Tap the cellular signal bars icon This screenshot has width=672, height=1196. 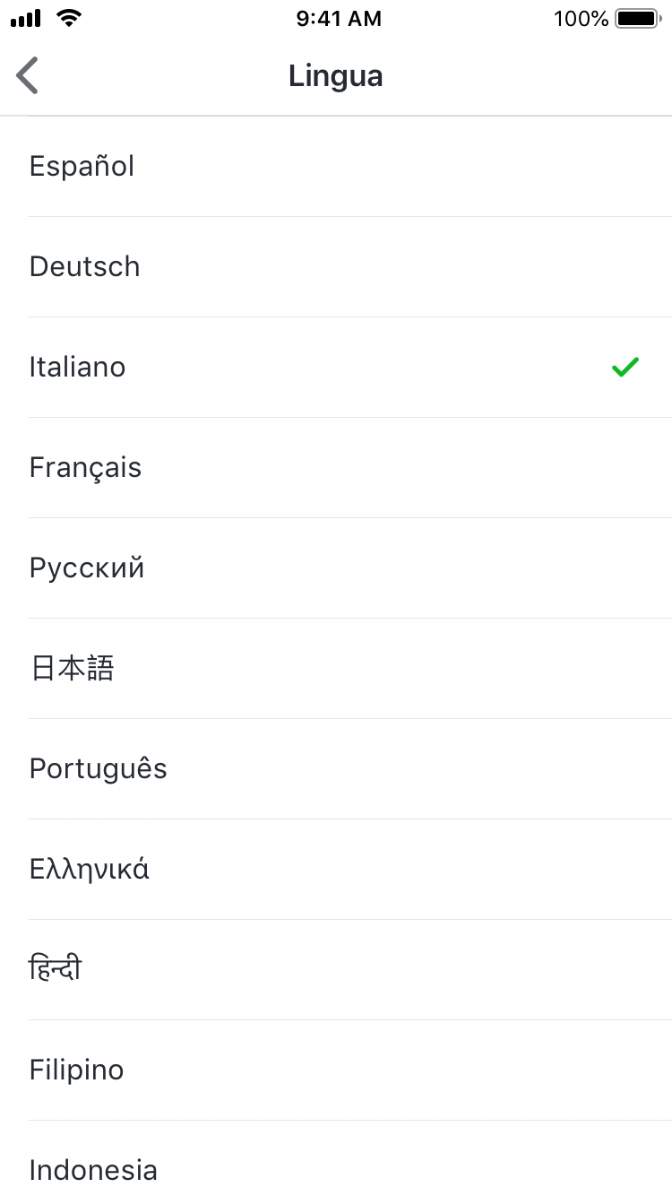(x=27, y=19)
